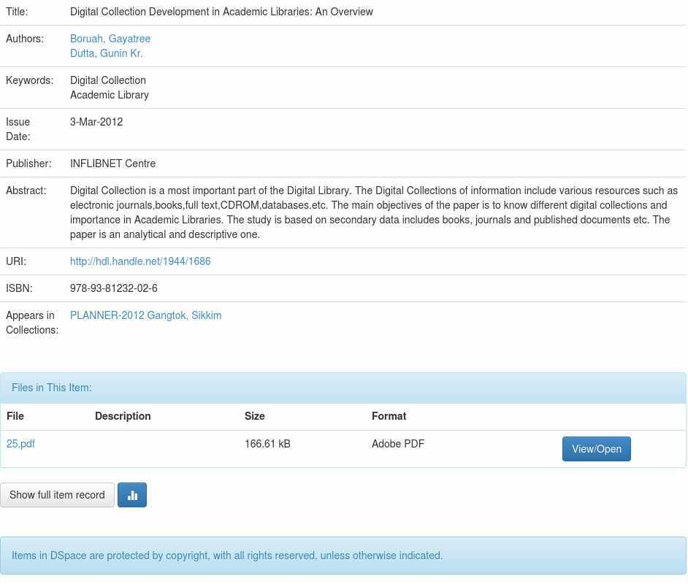Follow the hdl.handle.net URI link
This screenshot has height=584, width=688.
[140, 261]
